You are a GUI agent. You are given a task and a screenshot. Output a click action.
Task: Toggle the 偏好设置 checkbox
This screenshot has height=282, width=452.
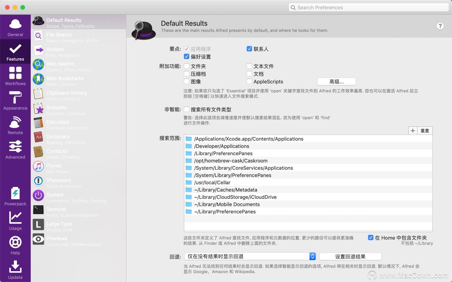[187, 57]
